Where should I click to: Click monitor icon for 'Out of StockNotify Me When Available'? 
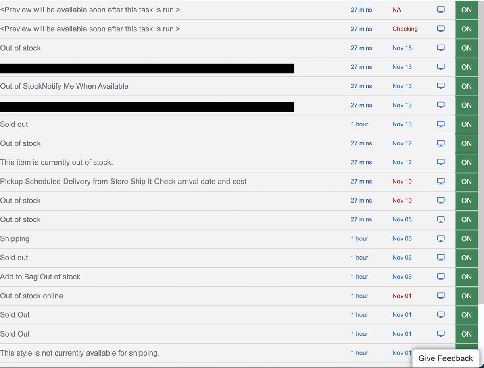coord(441,86)
